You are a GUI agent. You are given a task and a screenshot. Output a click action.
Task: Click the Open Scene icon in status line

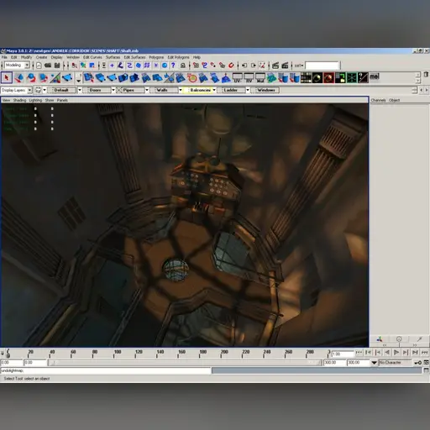pos(48,66)
